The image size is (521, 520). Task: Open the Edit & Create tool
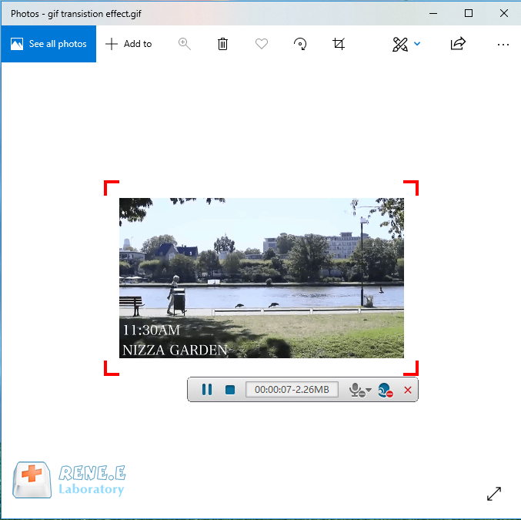[399, 44]
